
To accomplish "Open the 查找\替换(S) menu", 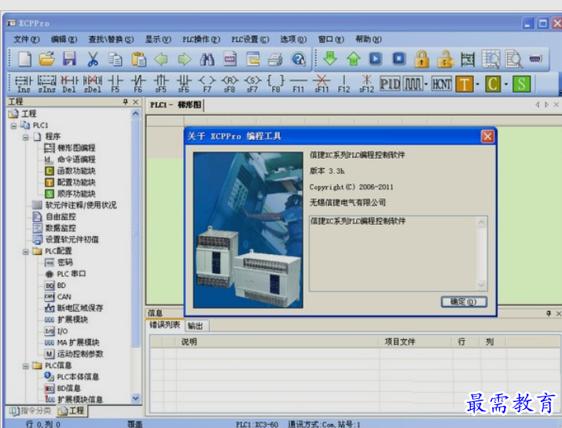I will (111, 39).
